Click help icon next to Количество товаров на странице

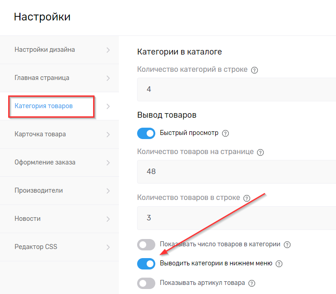(261, 152)
